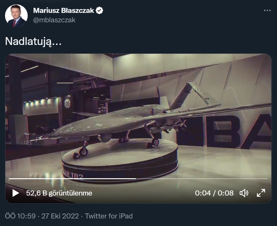This screenshot has height=226, width=277.
Task: Open the tweet's three-dot more menu
Action: tap(267, 11)
